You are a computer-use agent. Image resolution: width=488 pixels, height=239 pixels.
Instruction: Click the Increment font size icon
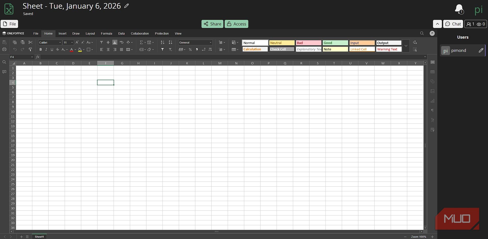pos(77,43)
